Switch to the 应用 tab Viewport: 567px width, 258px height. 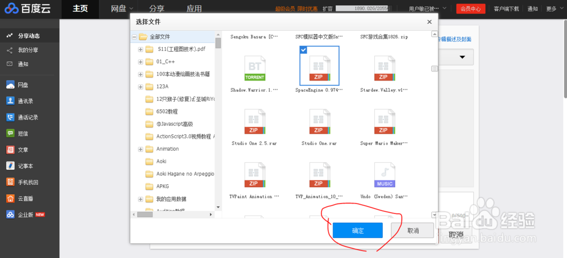[x=194, y=9]
